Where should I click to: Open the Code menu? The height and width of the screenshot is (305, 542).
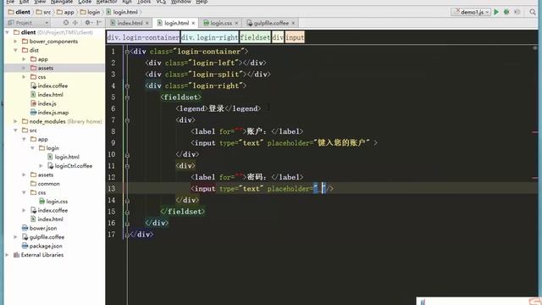click(x=85, y=2)
